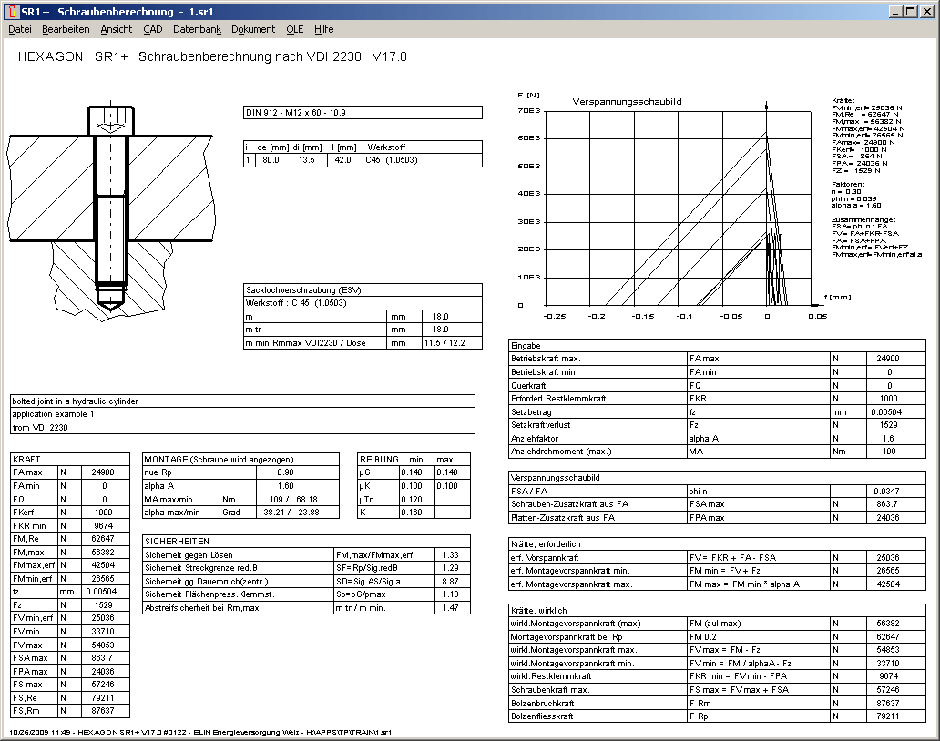Close the SR1+ Schraubenberechnung window

[924, 11]
